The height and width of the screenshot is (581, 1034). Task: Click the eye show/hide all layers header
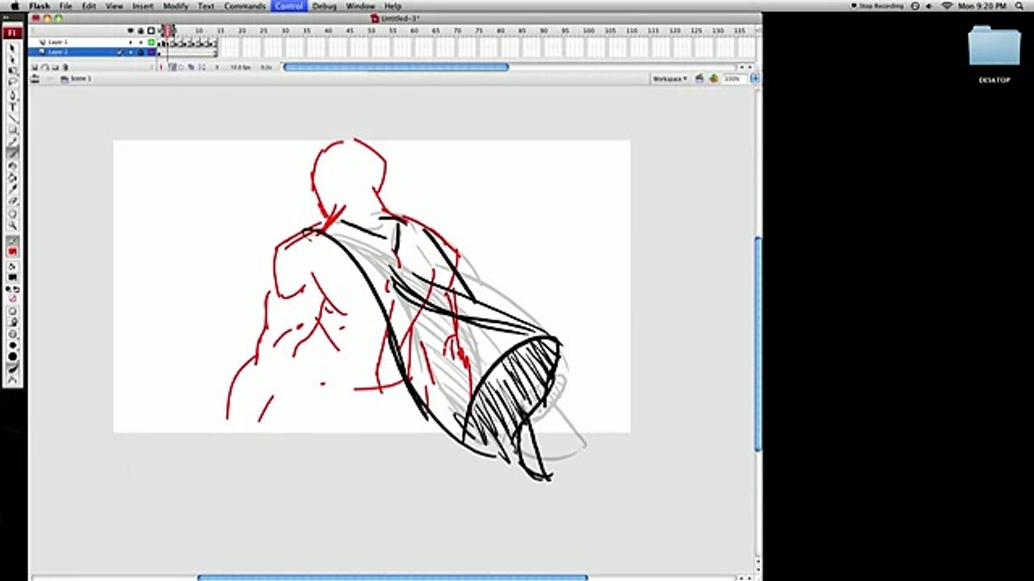[130, 31]
